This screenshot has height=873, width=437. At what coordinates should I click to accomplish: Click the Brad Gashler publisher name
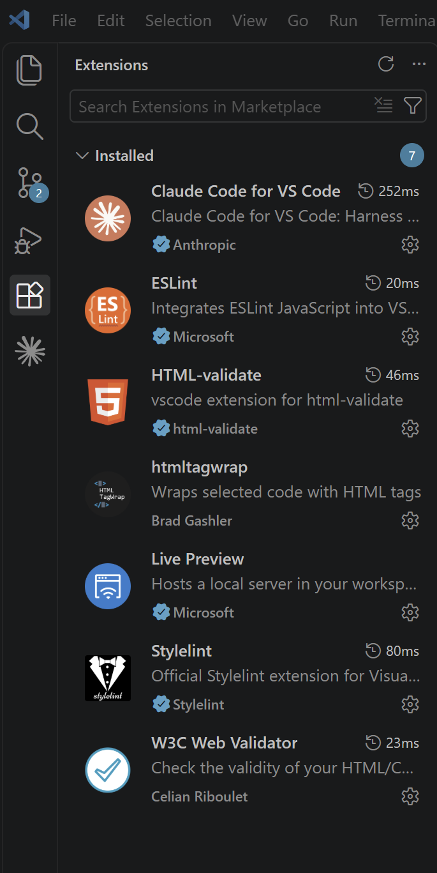(x=191, y=520)
